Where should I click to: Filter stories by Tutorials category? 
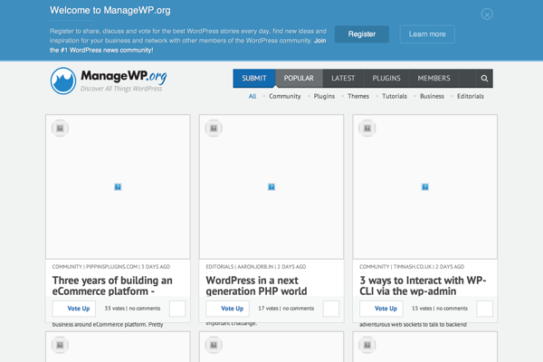[x=395, y=96]
